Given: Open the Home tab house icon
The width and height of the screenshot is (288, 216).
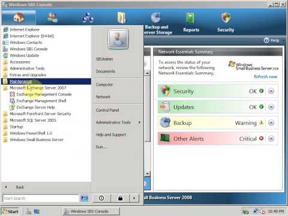Looking at the screenshot, I should (x=19, y=17).
